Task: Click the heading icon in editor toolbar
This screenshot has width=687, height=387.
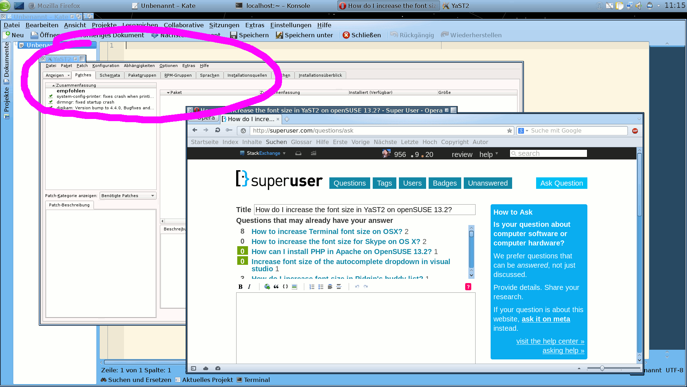Action: pos(330,287)
